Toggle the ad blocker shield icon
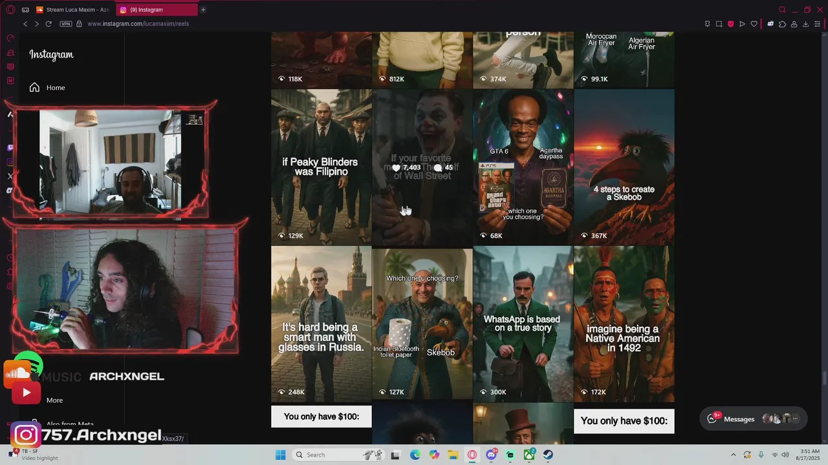 (730, 24)
